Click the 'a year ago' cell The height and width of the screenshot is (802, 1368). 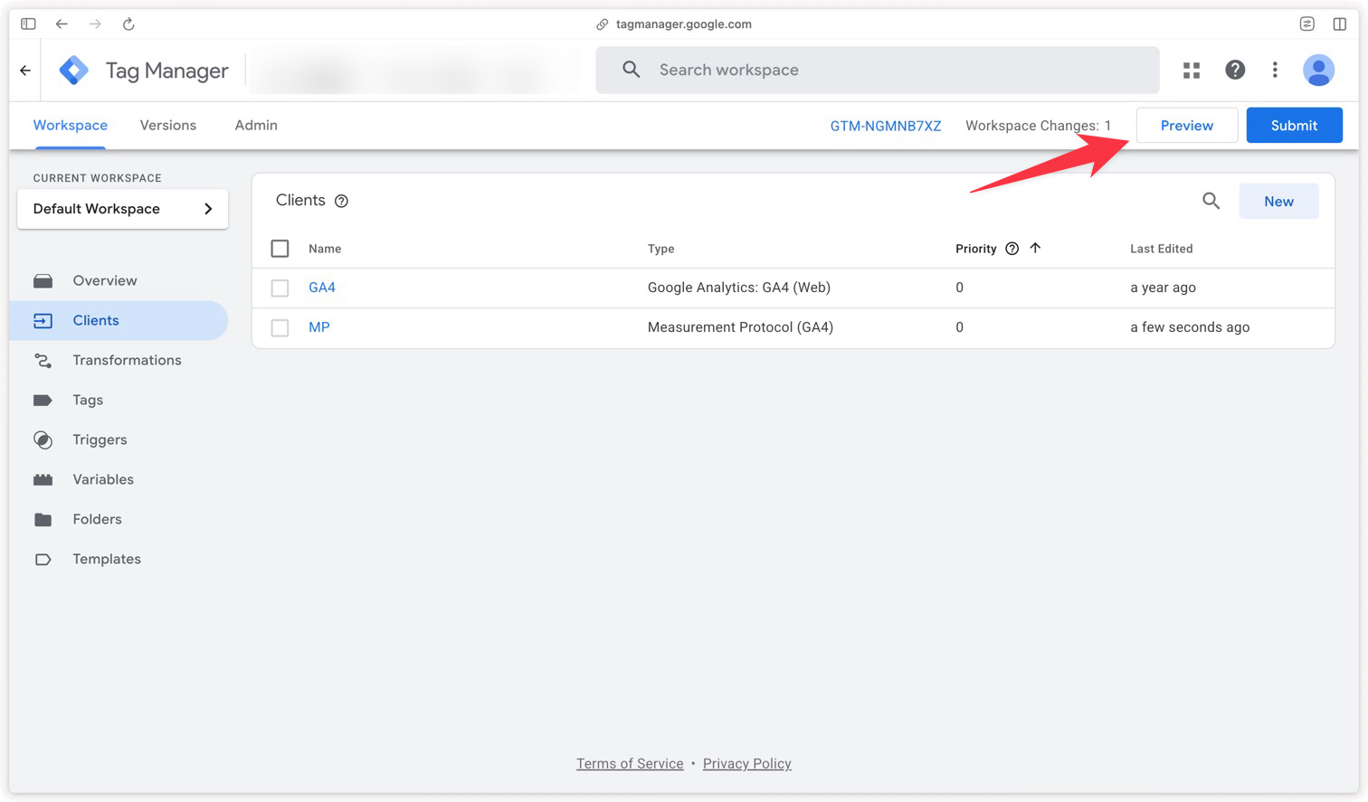(x=1163, y=288)
